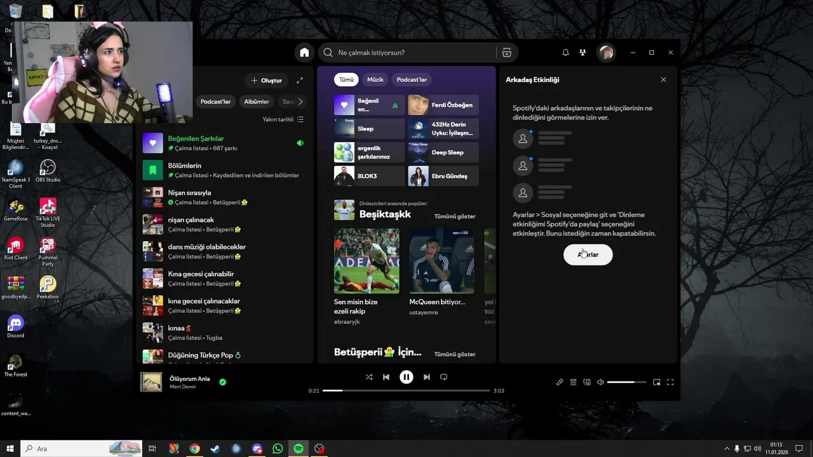Open Ebru Gündeş tile
Screen dimensions: 813x457
pos(443,176)
